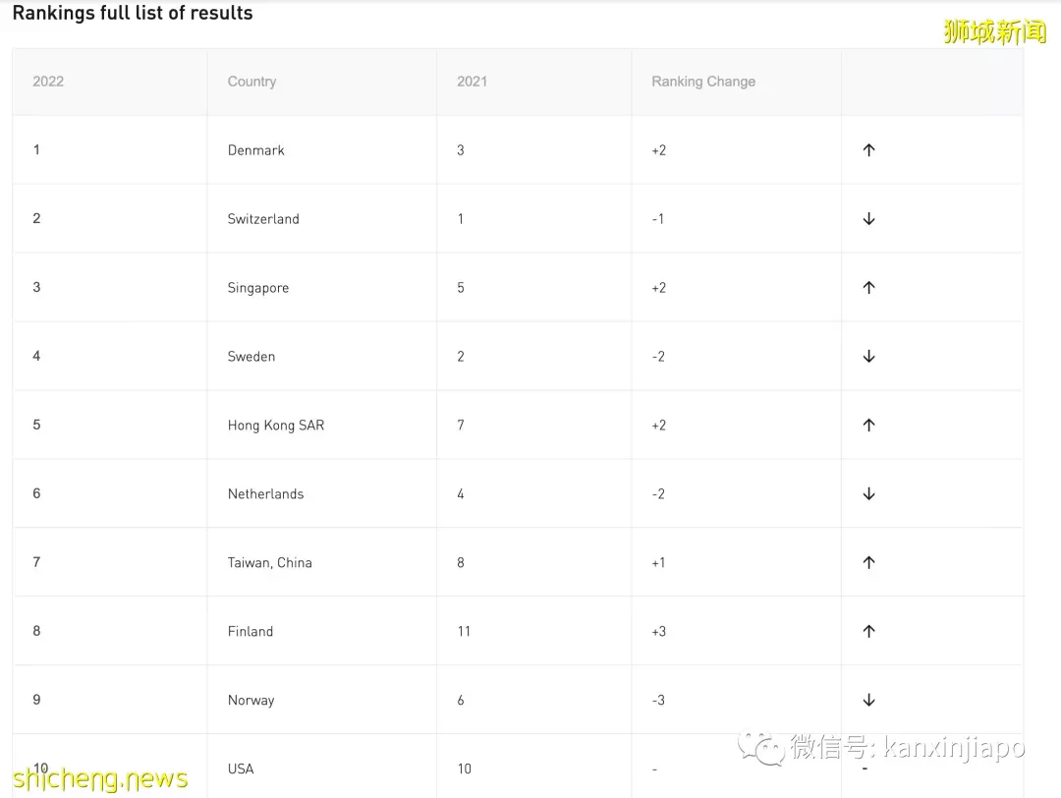Click the Ranking Change column header
The image size is (1061, 798).
pyautogui.click(x=703, y=82)
